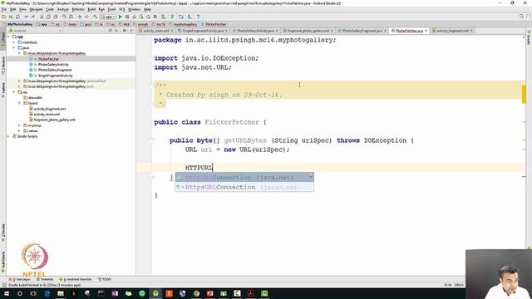Click the Undo toolbar icon
Screen dimensions: 532x299
(x=26, y=17)
